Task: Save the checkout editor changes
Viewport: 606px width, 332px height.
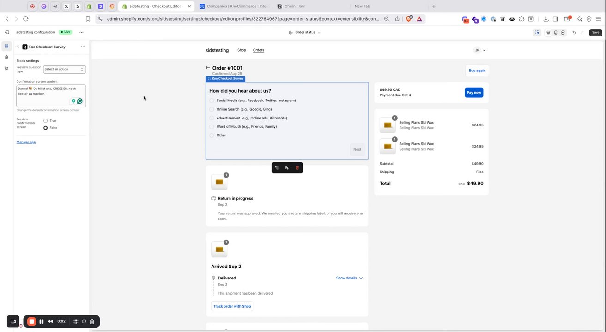Action: coord(595,32)
